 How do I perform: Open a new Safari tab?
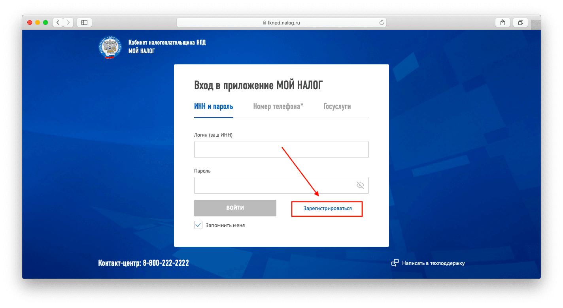(x=536, y=24)
